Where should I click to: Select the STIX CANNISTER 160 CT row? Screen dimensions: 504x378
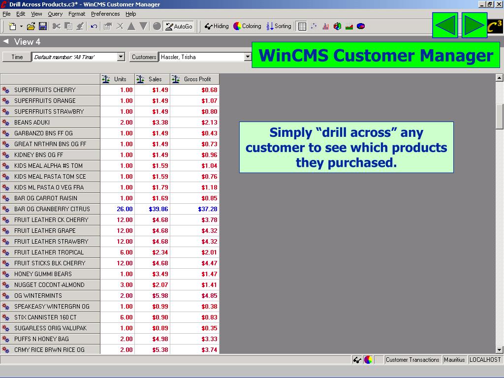point(50,317)
